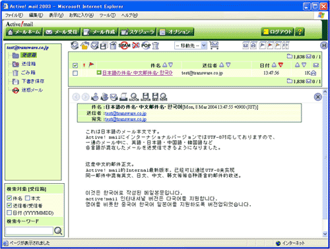Click the crossed-out envelope icon beside SPAM icon
The height and width of the screenshot is (249, 330).
coord(136,45)
